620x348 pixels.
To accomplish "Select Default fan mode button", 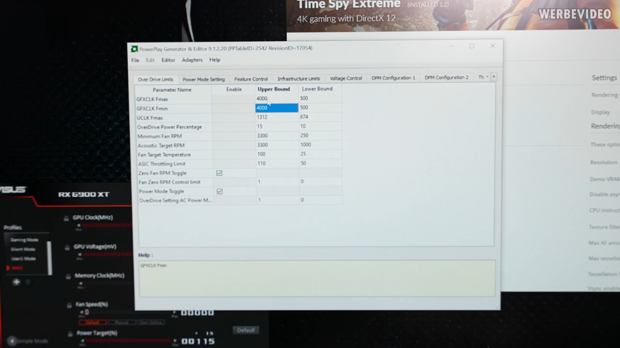I will point(93,322).
